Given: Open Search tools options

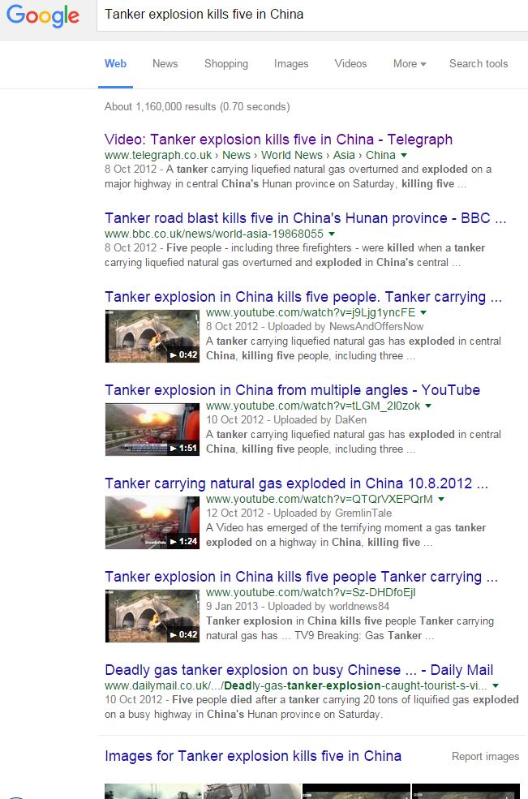Looking at the screenshot, I should pos(479,64).
